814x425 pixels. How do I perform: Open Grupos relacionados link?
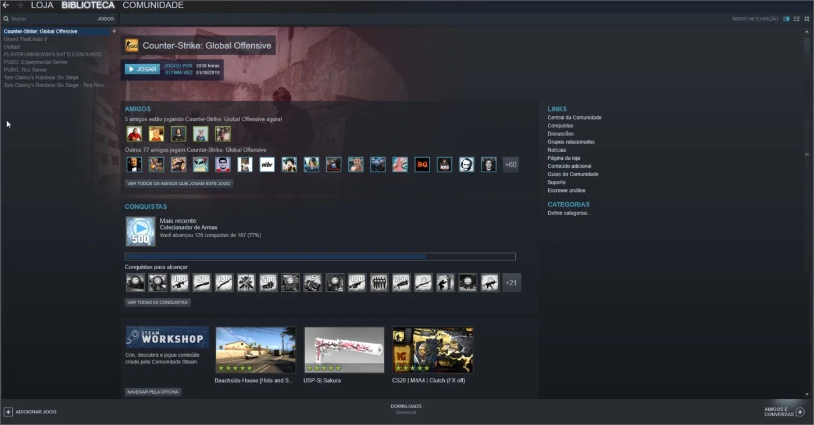click(571, 142)
